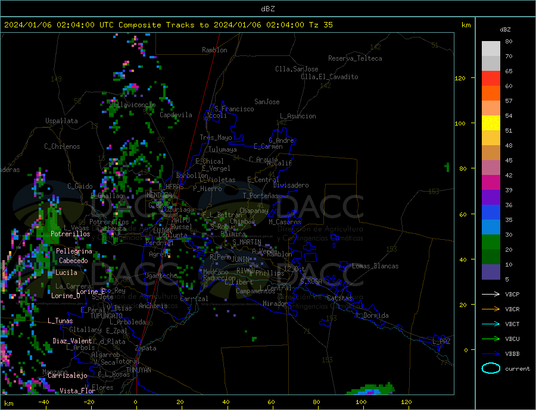Image resolution: width=536 pixels, height=410 pixels.
Task: Click the 'current' legend label
Action: coord(518,369)
